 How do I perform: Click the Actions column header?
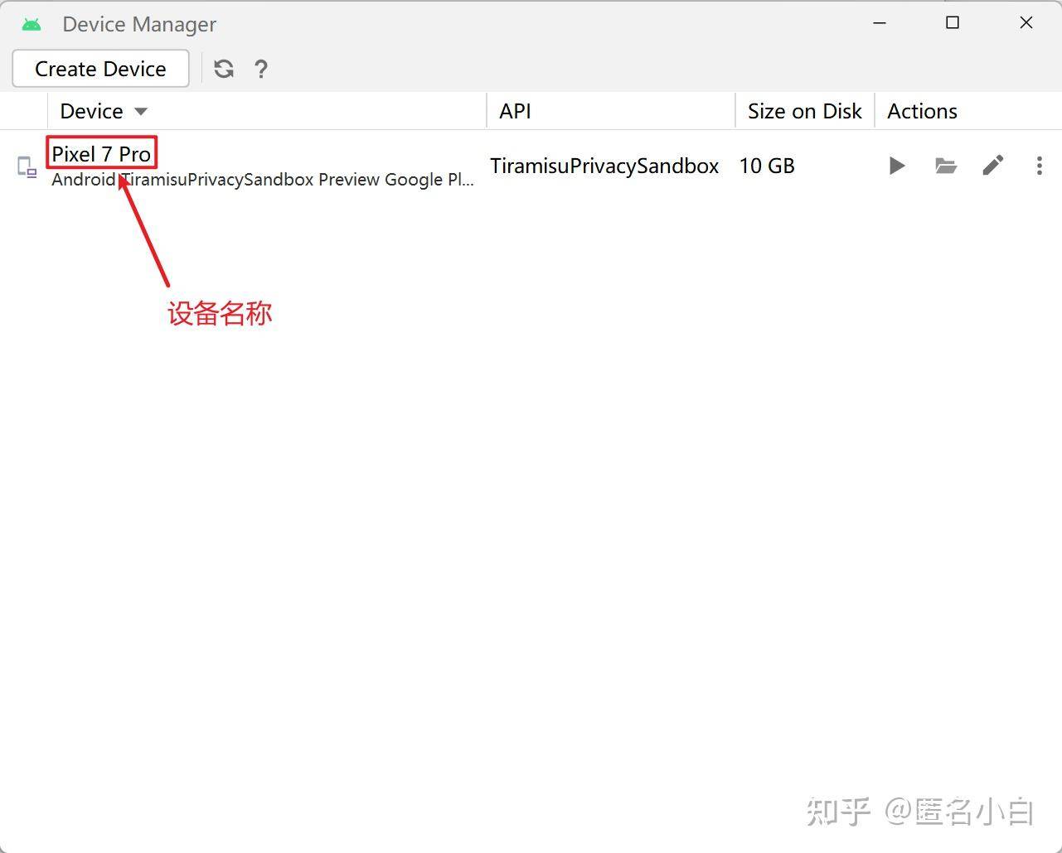click(968, 111)
